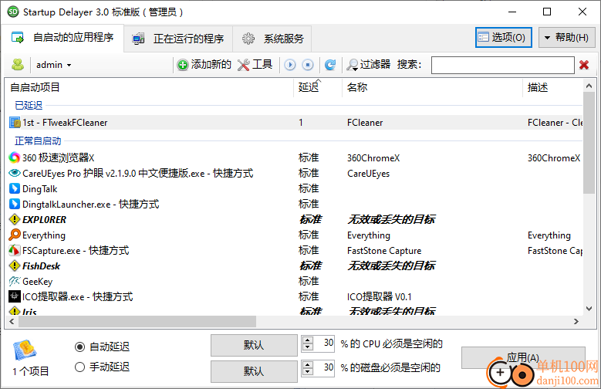Click into the 搜索 search field
This screenshot has height=389, width=601.
tap(502, 65)
